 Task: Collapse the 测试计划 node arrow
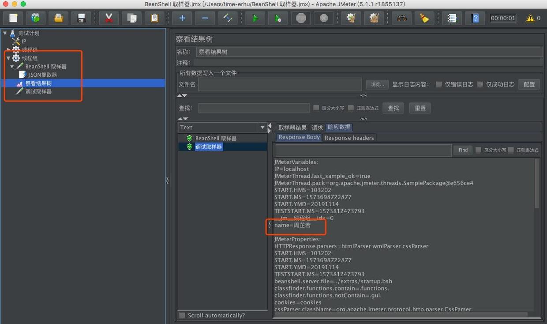pyautogui.click(x=5, y=33)
